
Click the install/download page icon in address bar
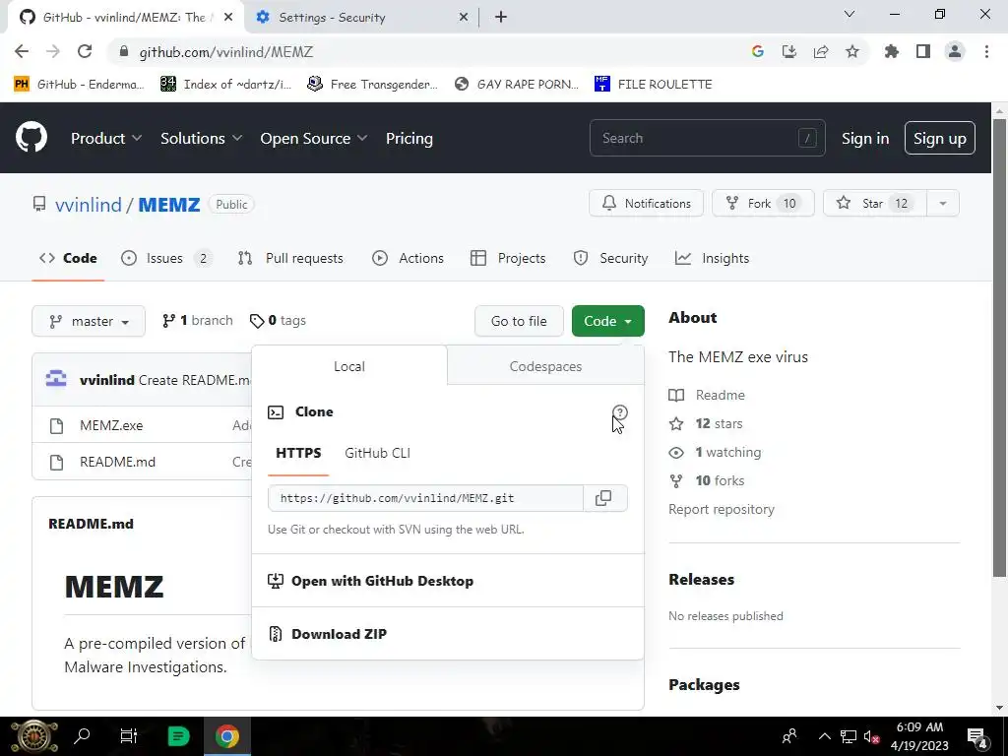(789, 52)
